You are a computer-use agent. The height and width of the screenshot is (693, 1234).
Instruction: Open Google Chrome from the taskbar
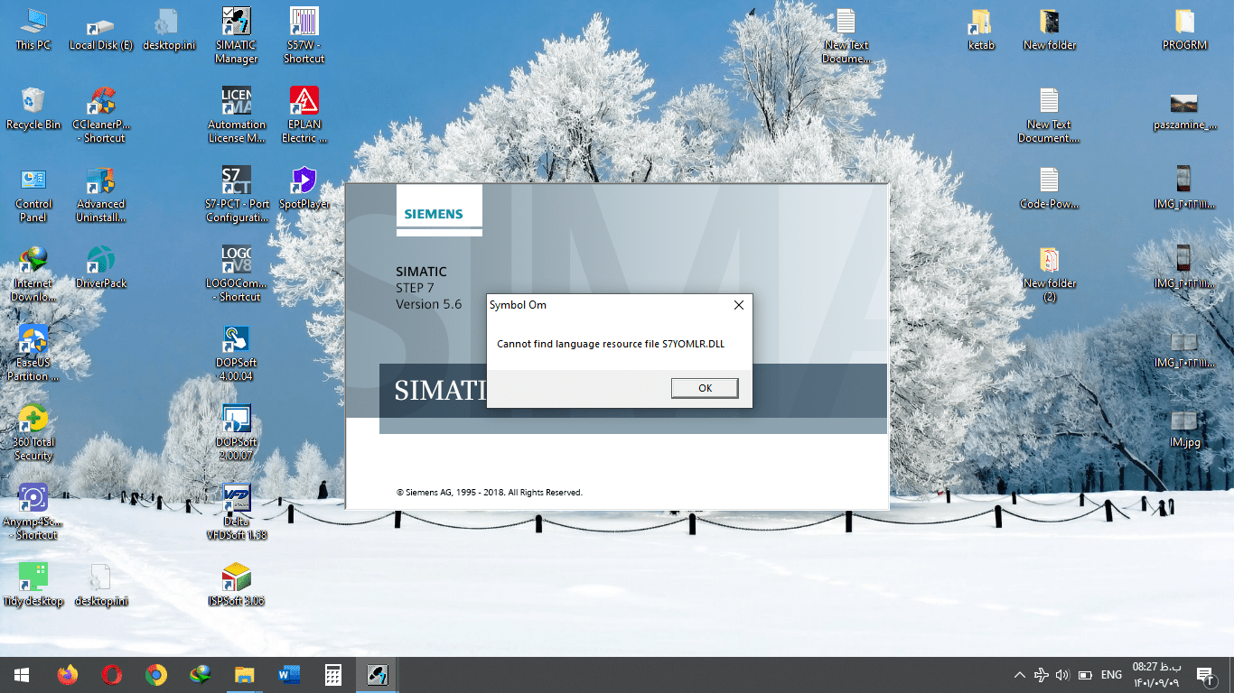pyautogui.click(x=156, y=674)
